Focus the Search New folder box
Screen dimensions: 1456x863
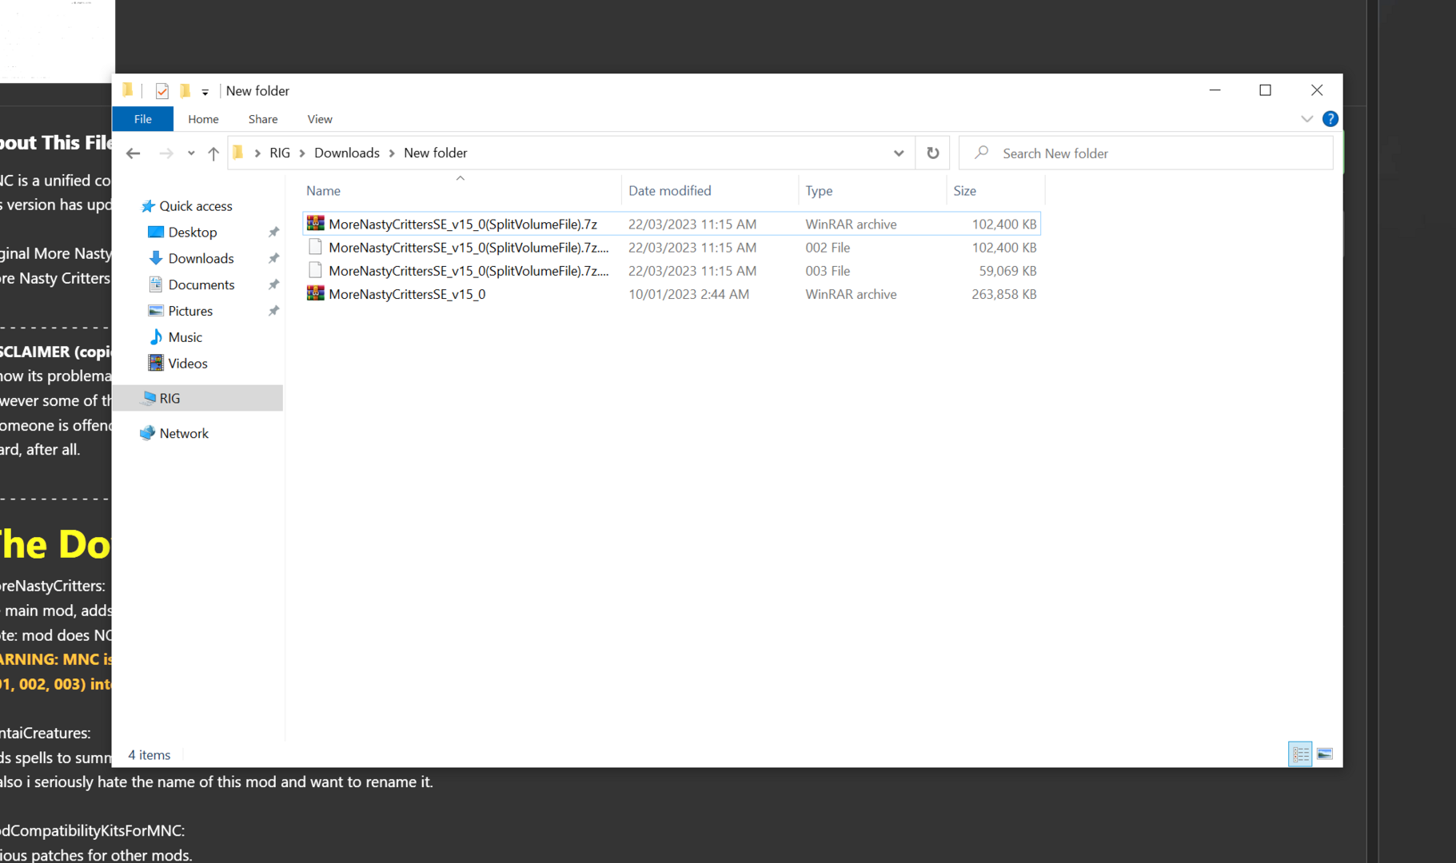coord(1146,153)
